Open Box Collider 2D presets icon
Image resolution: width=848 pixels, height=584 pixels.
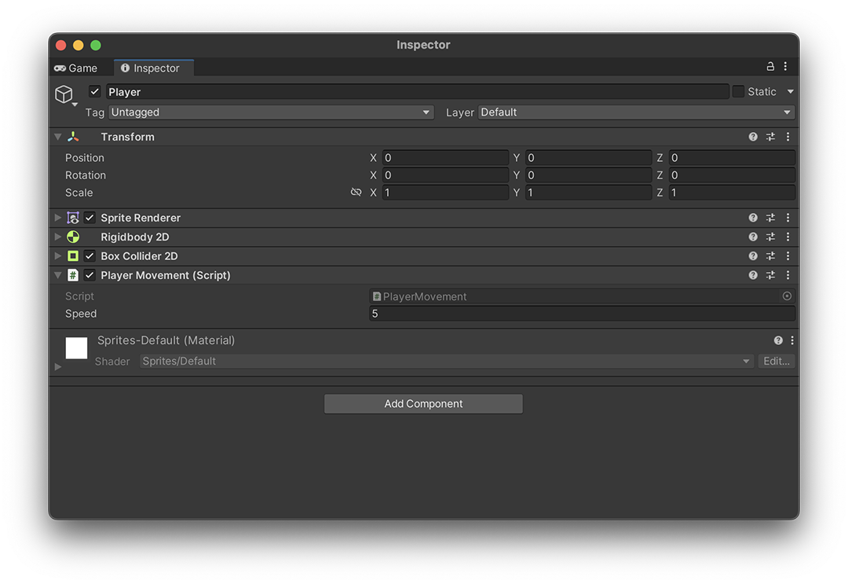[770, 256]
